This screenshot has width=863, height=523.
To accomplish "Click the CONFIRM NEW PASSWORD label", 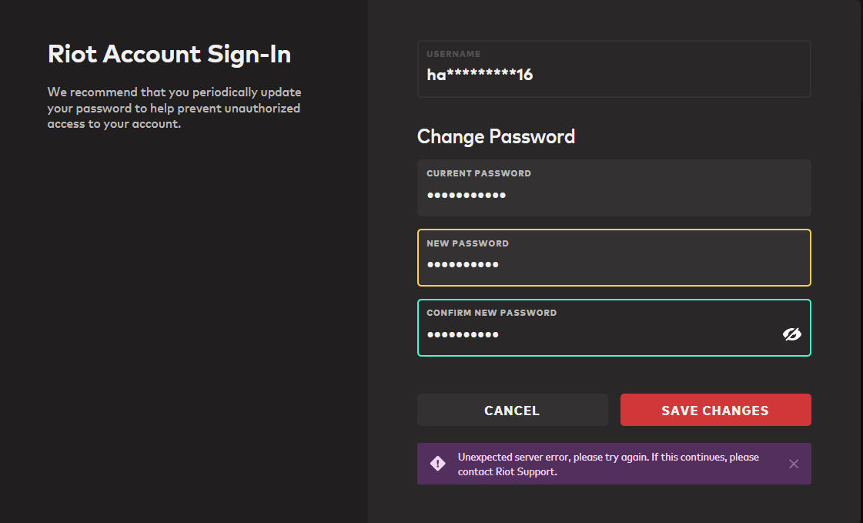I will pyautogui.click(x=491, y=313).
